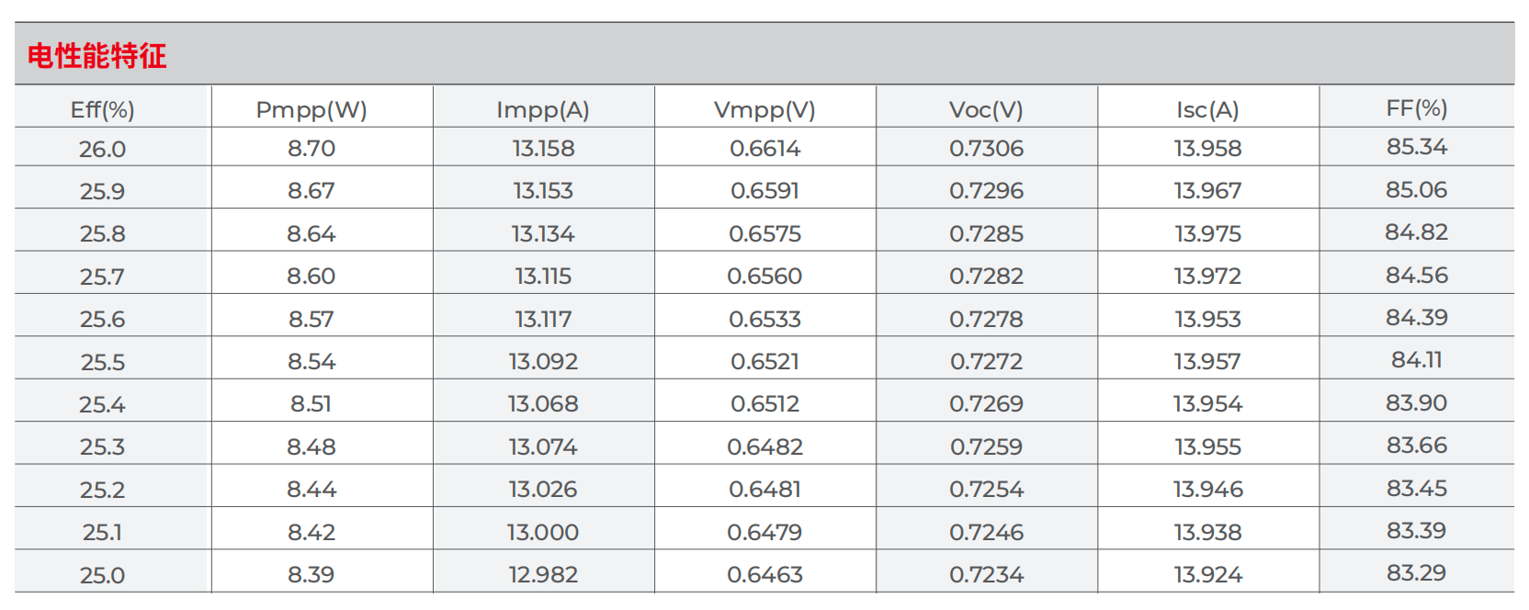Select the 13.957 Isc value cell
1529x610 pixels.
[1207, 362]
